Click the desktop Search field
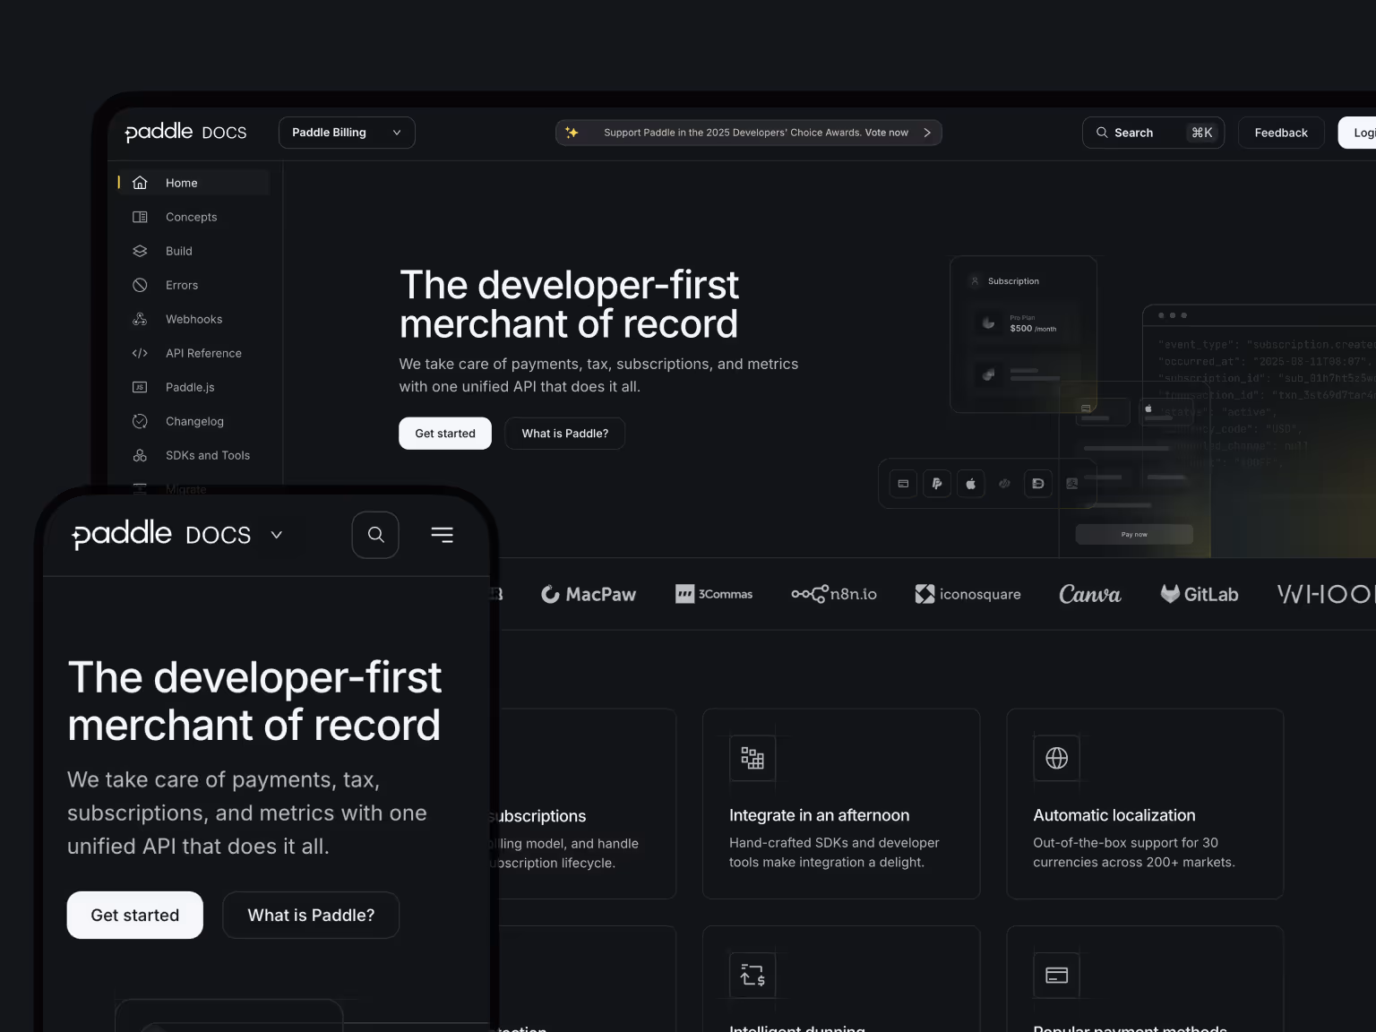This screenshot has width=1376, height=1032. tap(1153, 133)
